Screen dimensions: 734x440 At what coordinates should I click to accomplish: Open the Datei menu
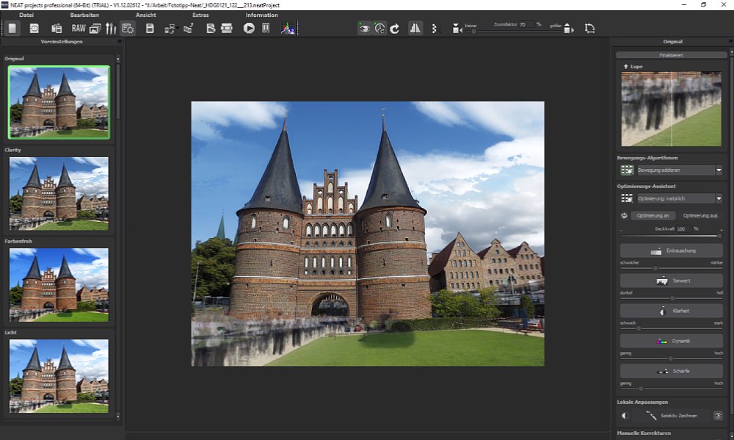[26, 15]
